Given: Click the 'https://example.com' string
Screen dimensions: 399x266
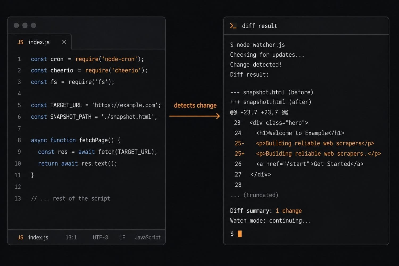Looking at the screenshot, I should point(125,105).
